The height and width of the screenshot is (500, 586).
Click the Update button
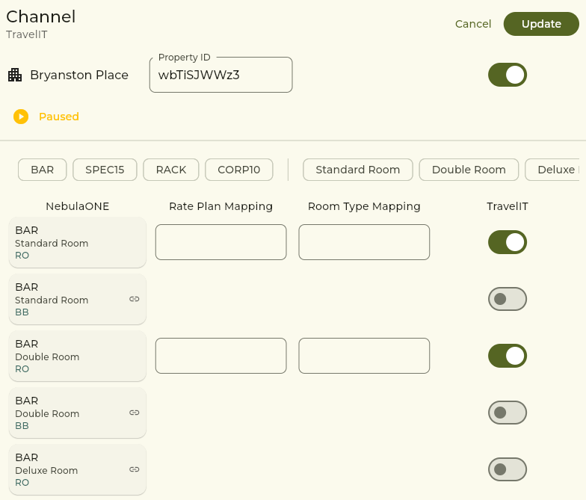click(541, 24)
